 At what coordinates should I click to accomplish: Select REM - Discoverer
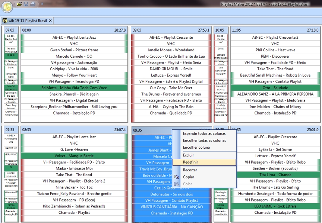click(x=275, y=56)
